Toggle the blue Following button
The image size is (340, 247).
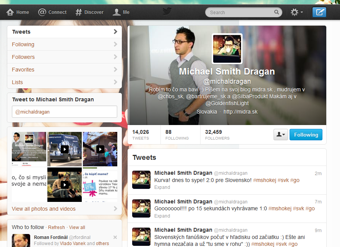pyautogui.click(x=306, y=135)
